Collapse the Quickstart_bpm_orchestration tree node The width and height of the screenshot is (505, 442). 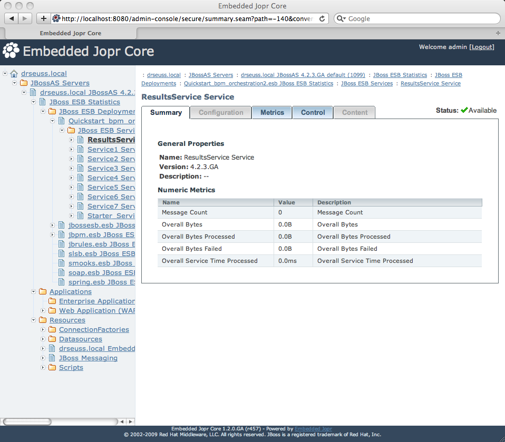pyautogui.click(x=53, y=121)
